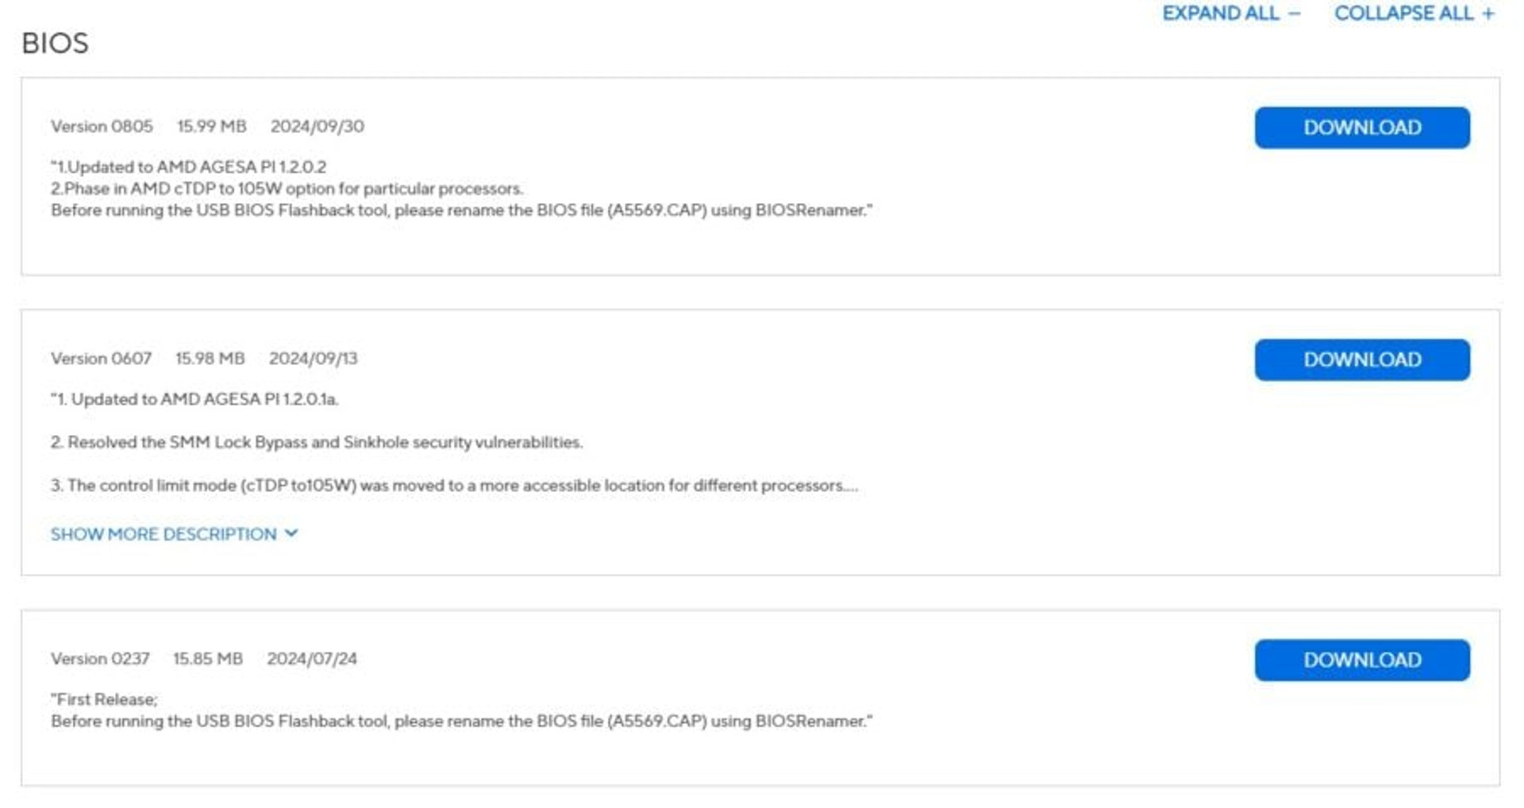This screenshot has width=1524, height=808.
Task: Click the 2024/09/30 release date
Action: 317,126
